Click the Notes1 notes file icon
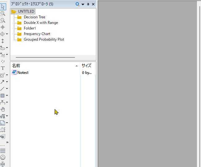 point(14,72)
